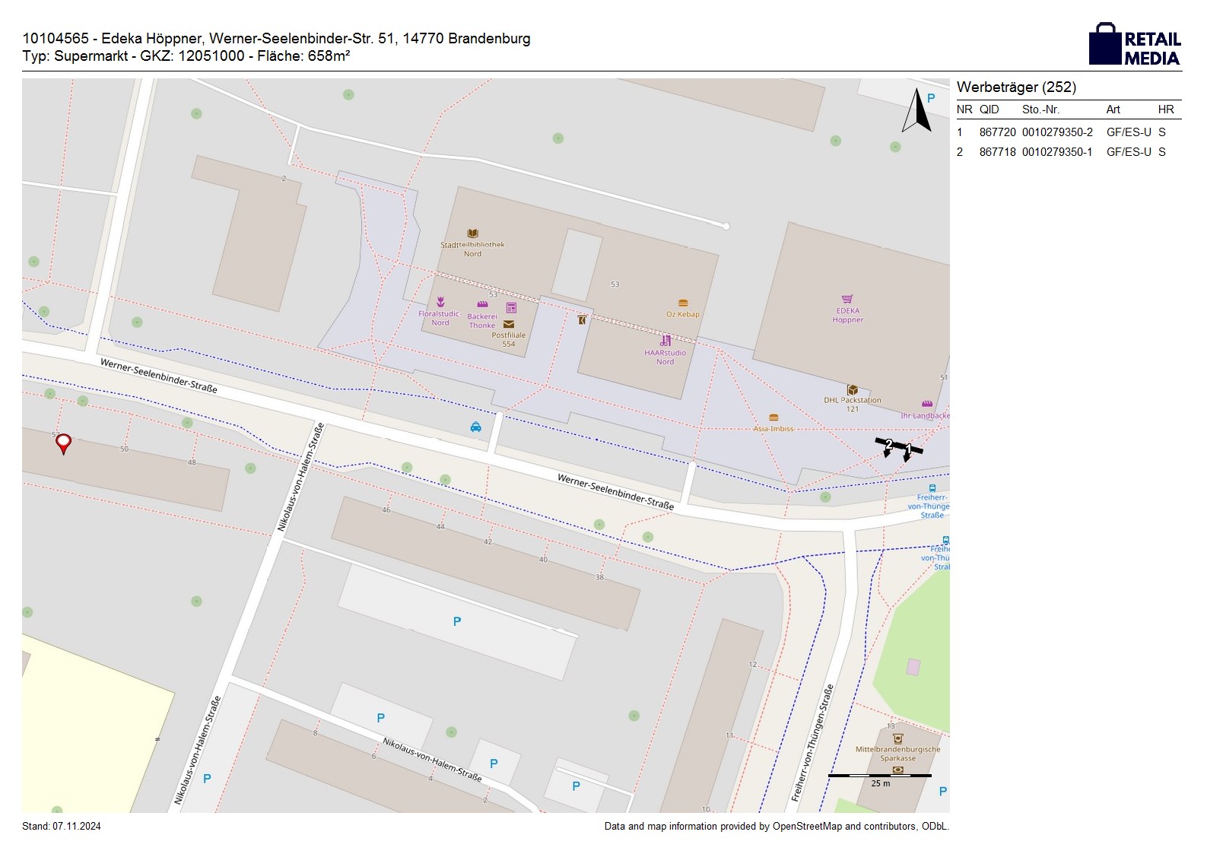This screenshot has height=854, width=1207.
Task: Select table row with QID 867720
Action: tap(1068, 132)
